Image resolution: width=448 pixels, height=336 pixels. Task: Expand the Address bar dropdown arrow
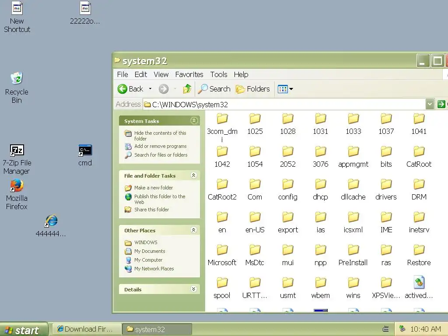point(430,104)
